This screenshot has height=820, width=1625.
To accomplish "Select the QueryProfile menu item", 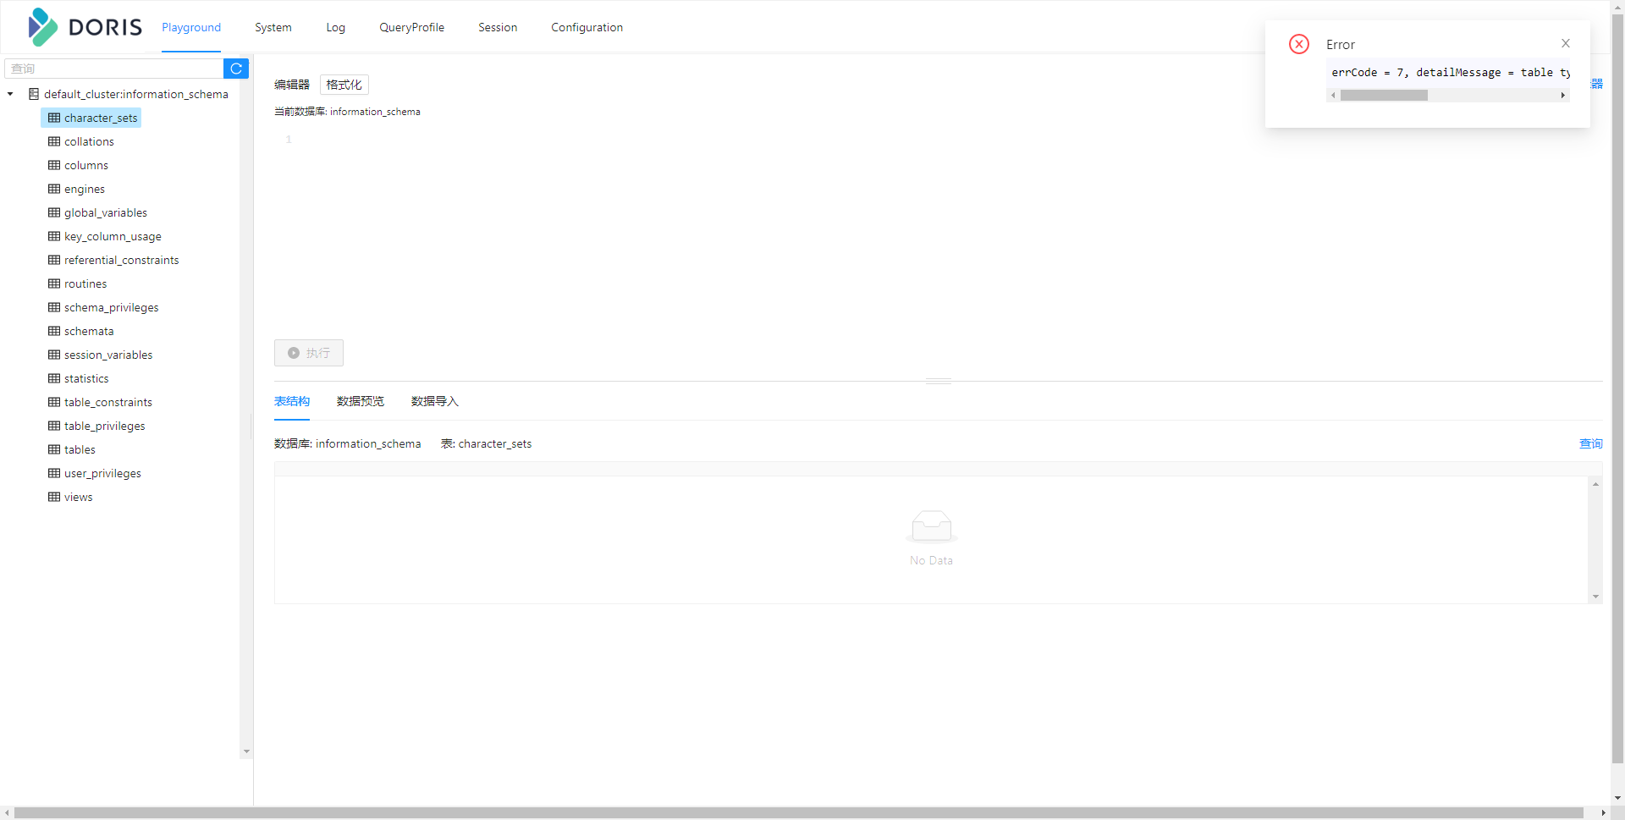I will 411,27.
